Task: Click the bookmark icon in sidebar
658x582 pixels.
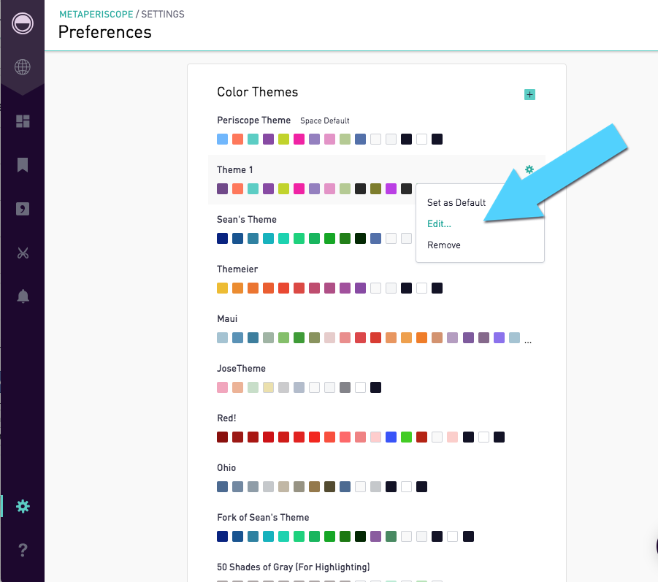Action: 23,165
